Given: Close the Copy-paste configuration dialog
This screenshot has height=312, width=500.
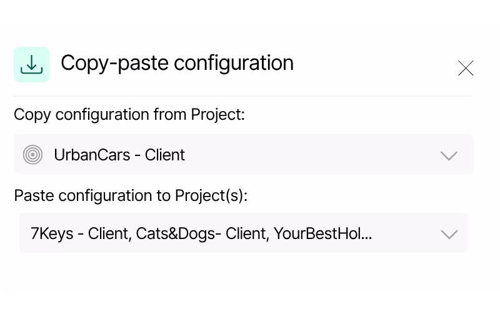Looking at the screenshot, I should click(466, 68).
